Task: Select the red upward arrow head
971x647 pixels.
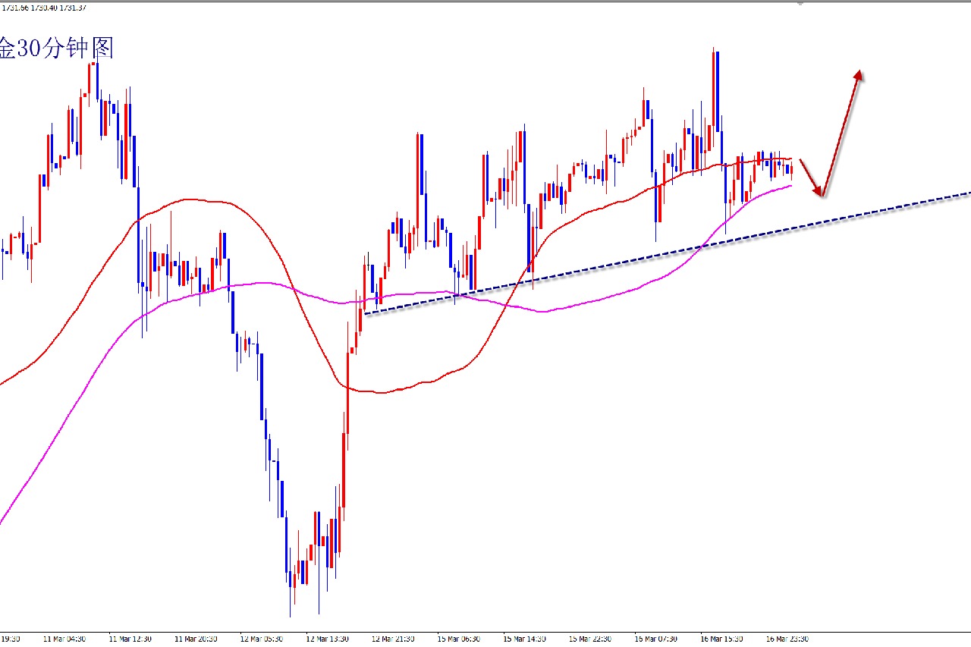Action: 859,75
